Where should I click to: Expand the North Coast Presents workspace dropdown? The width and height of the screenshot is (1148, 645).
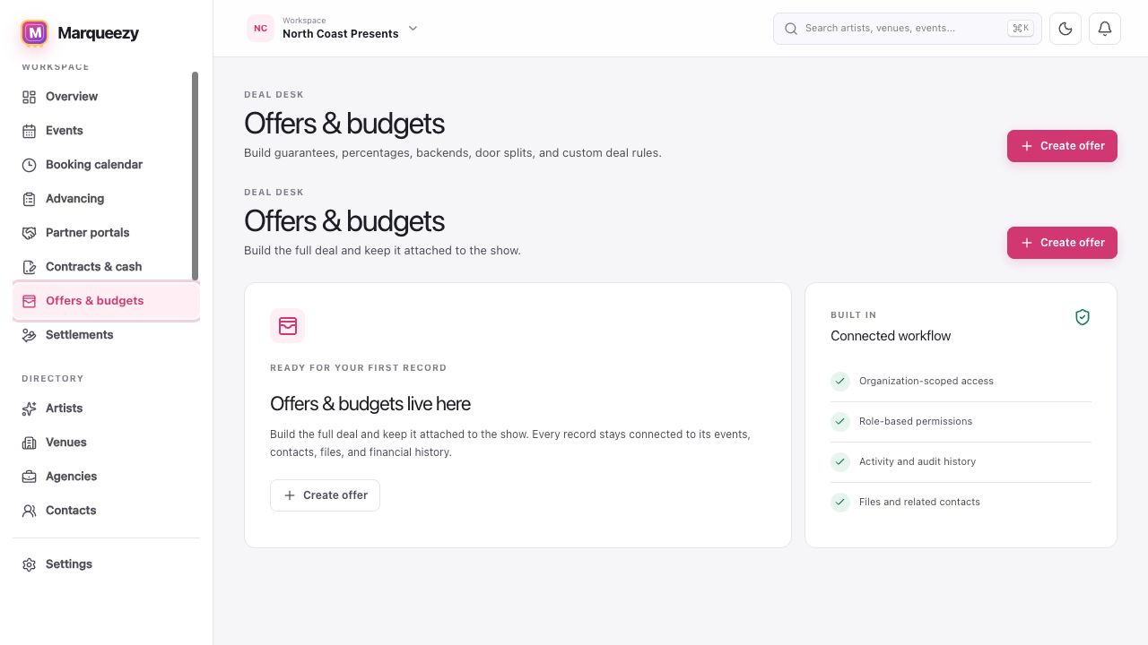(x=413, y=29)
